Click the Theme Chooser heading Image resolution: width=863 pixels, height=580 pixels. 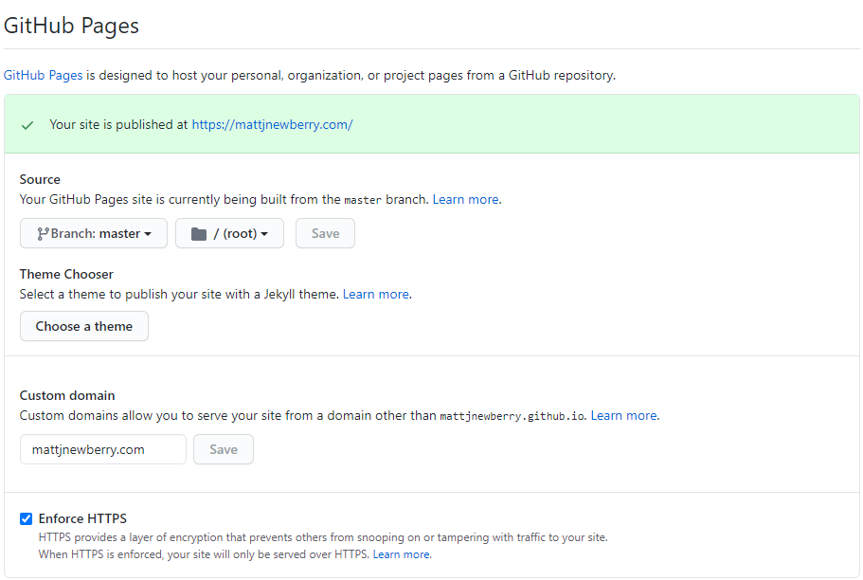click(x=66, y=274)
